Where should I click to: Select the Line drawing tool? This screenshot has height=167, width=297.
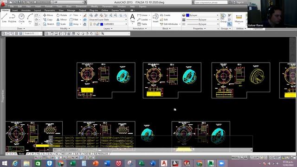4,18
